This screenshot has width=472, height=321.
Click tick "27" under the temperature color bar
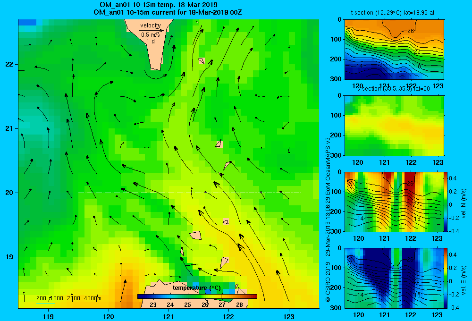point(222,305)
